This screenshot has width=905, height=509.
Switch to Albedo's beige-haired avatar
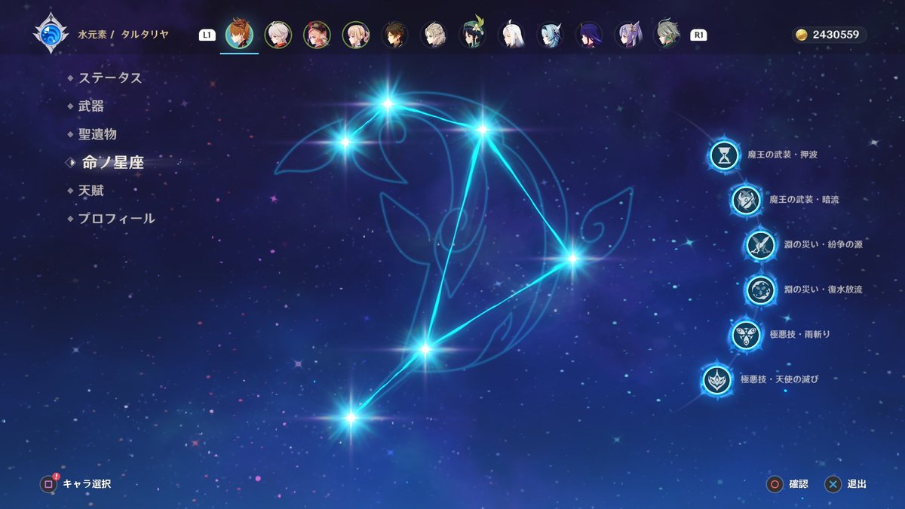point(434,35)
